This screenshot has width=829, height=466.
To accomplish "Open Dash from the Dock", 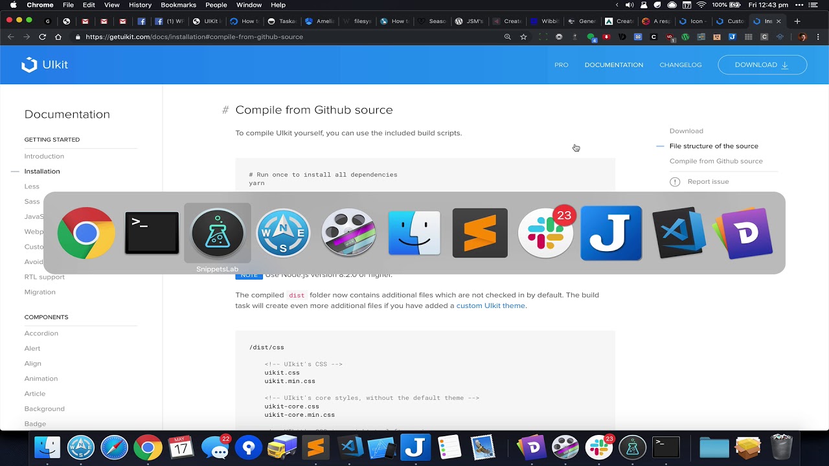I will 531,447.
